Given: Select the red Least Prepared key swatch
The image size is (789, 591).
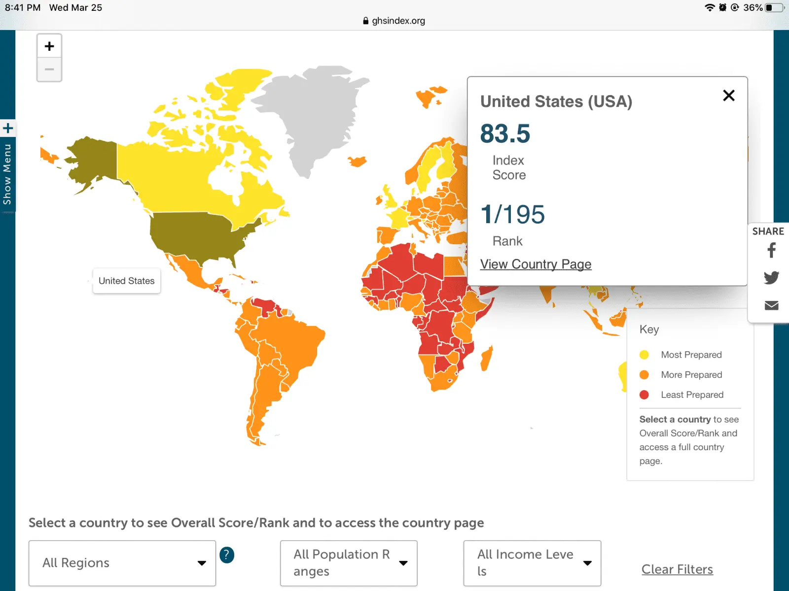Looking at the screenshot, I should coord(644,395).
